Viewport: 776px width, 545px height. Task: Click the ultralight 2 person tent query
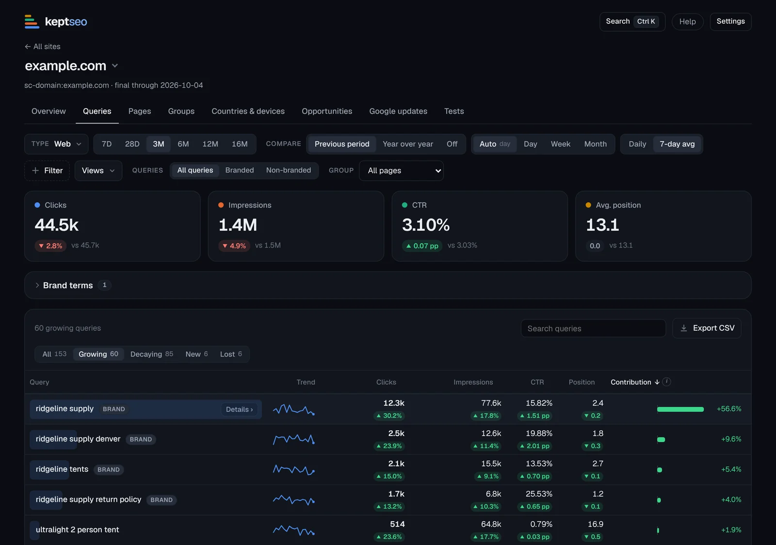pyautogui.click(x=77, y=529)
